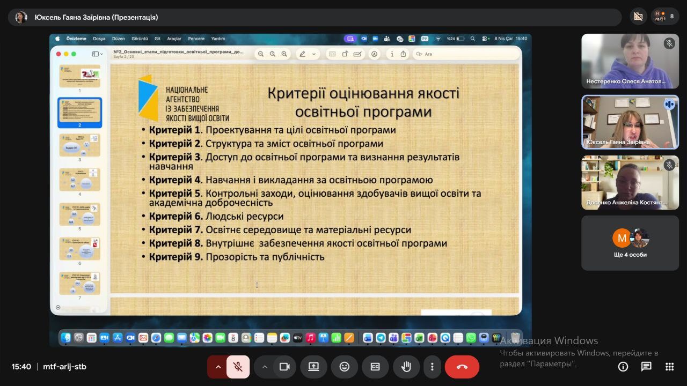Toggle closed captions (CC) button

375,367
